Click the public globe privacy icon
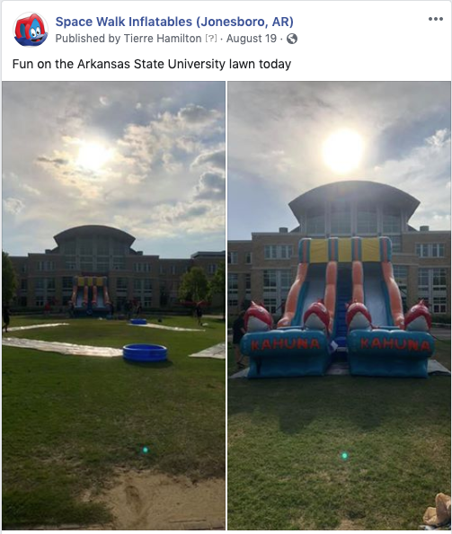This screenshot has width=452, height=534. point(292,39)
